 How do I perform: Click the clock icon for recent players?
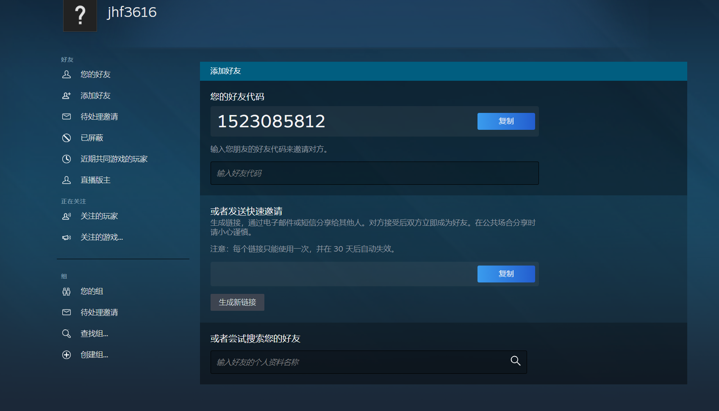pyautogui.click(x=67, y=159)
